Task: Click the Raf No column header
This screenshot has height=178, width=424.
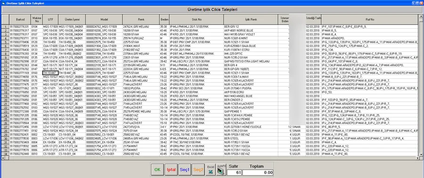Action: coord(370,19)
